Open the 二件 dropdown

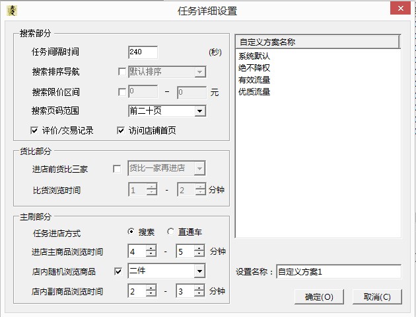tap(199, 271)
